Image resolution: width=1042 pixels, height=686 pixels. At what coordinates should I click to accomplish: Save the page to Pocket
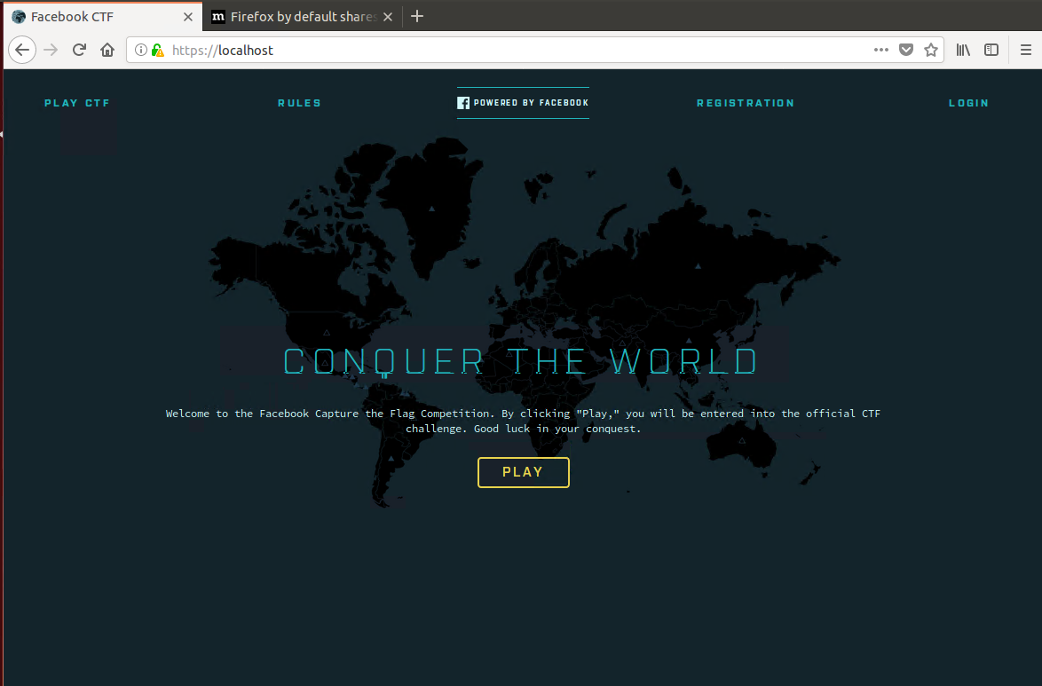tap(906, 50)
